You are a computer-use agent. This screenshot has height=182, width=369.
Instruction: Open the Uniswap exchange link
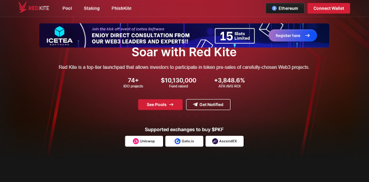(x=144, y=141)
